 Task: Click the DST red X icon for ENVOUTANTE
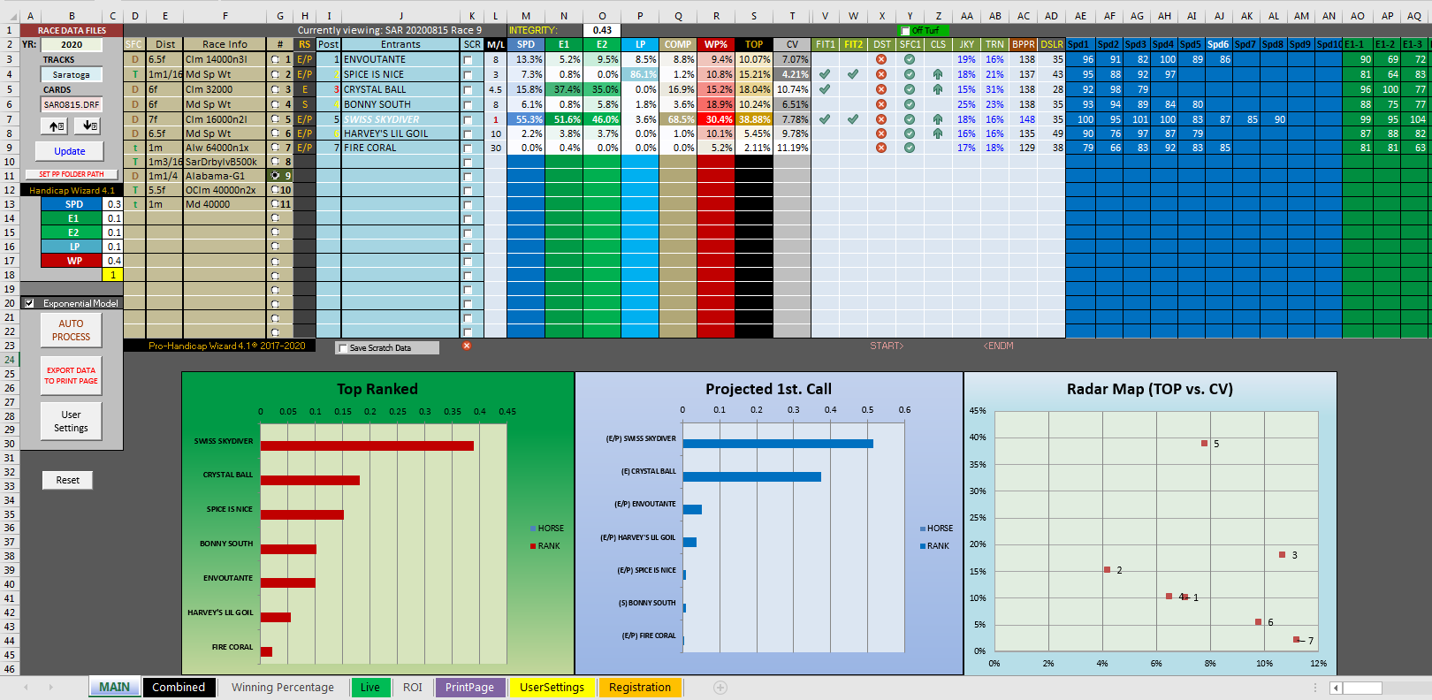pos(881,59)
